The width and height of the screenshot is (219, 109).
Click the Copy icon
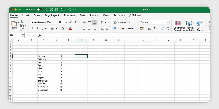[x=22, y=25]
